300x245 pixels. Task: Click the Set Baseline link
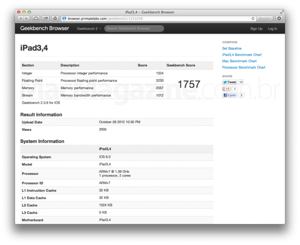231,48
